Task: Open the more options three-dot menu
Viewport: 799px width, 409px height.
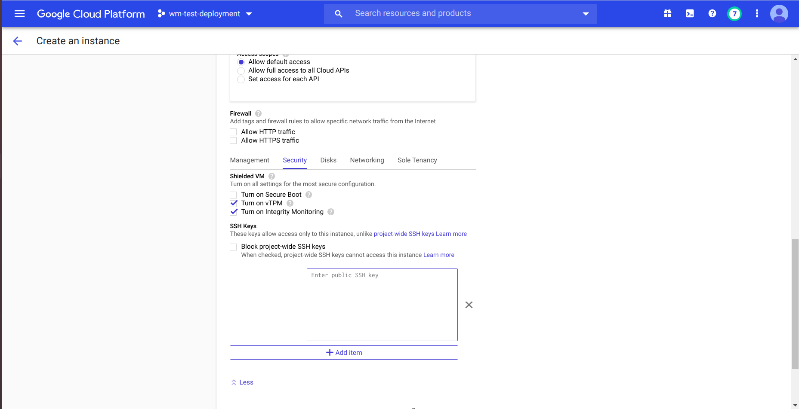Action: click(757, 13)
